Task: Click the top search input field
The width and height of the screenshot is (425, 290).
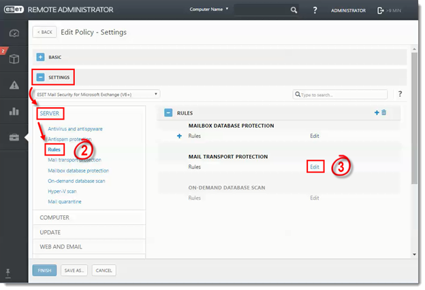Action: tap(262, 10)
